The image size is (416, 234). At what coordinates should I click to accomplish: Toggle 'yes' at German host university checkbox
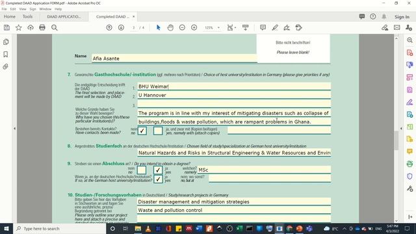tap(158, 179)
